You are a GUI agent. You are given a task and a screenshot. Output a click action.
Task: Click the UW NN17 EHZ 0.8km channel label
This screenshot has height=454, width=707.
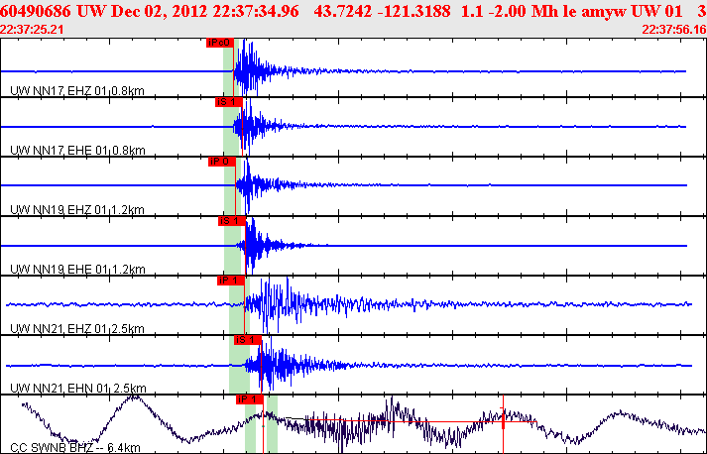click(76, 91)
